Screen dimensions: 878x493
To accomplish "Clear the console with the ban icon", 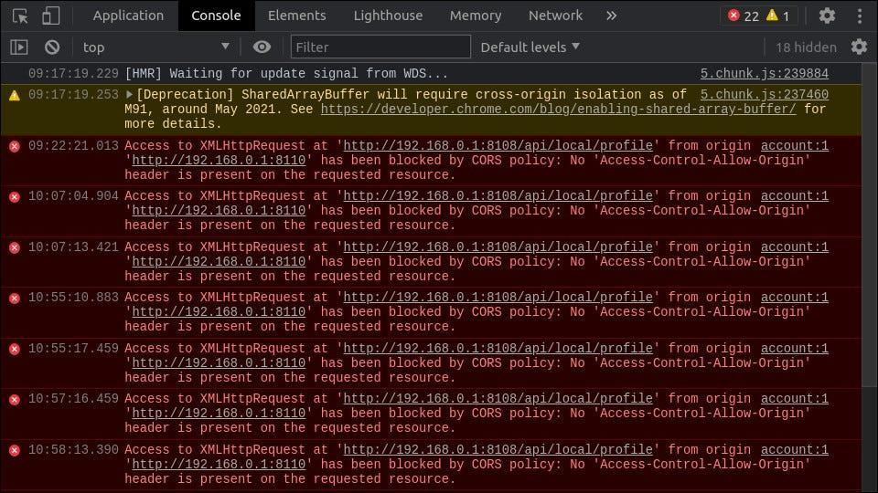I will tap(52, 47).
